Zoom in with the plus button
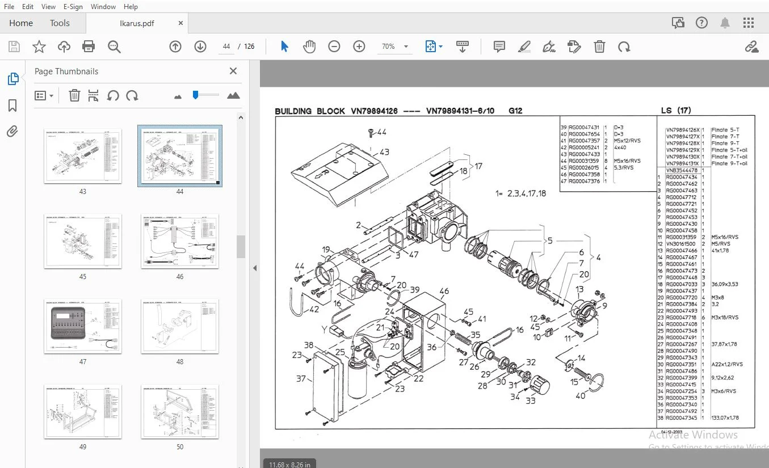 point(359,47)
